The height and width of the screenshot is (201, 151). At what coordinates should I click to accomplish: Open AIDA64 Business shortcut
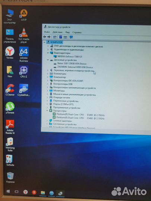point(24,54)
